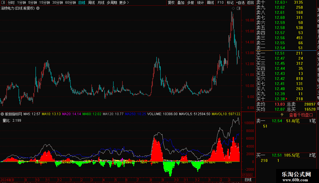319x183 pixels.
Task: Click the 叠加 overlay button
Action: [181, 3]
